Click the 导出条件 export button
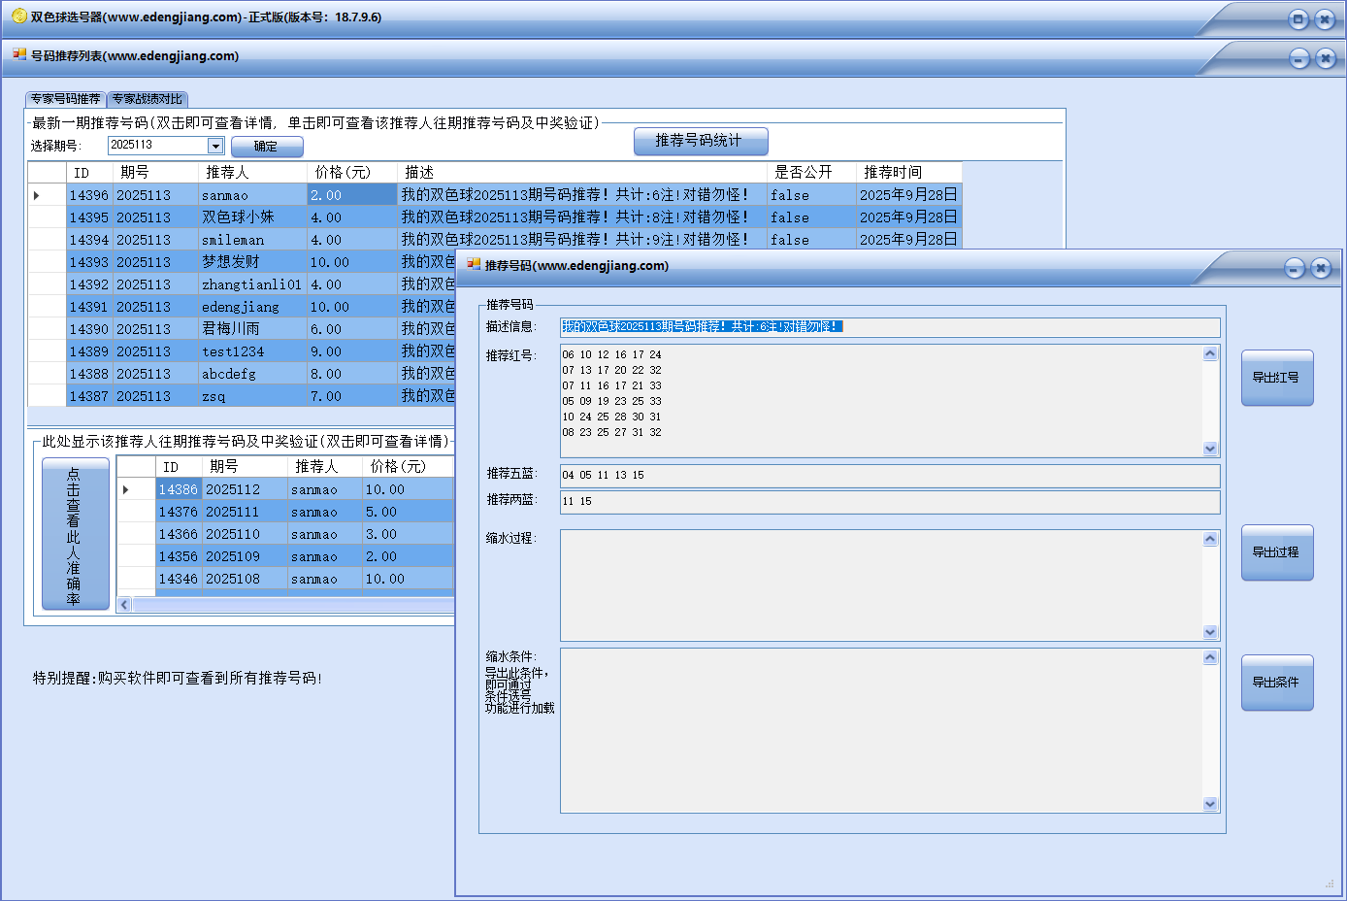The image size is (1347, 901). click(x=1276, y=683)
